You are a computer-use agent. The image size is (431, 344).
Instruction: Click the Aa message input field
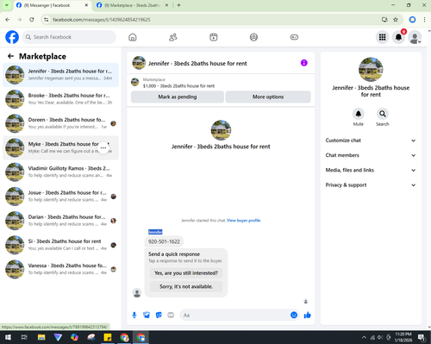pos(235,316)
